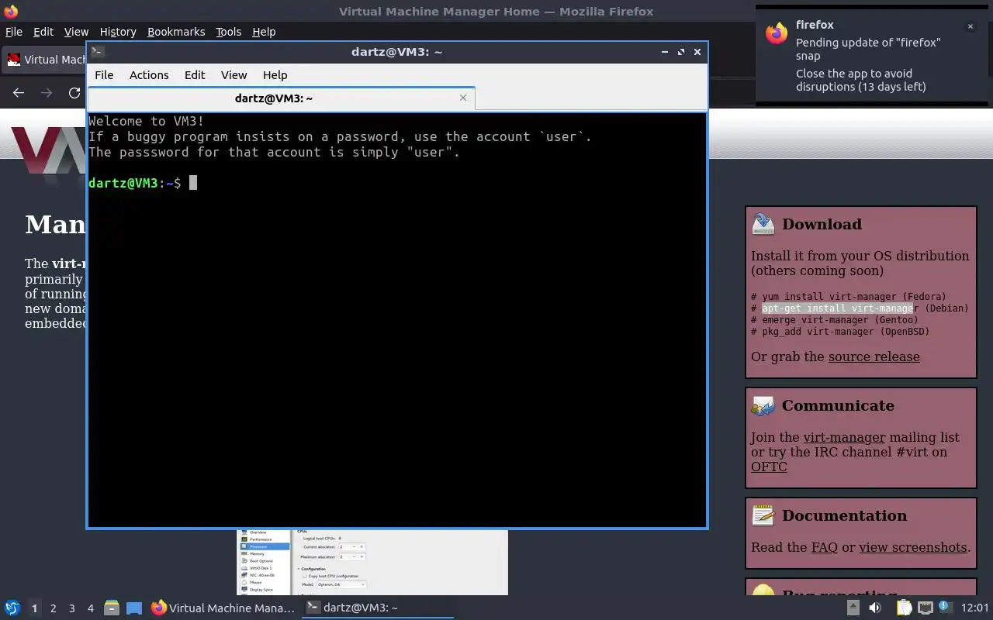
Task: Open the OFTC link
Action: point(769,467)
